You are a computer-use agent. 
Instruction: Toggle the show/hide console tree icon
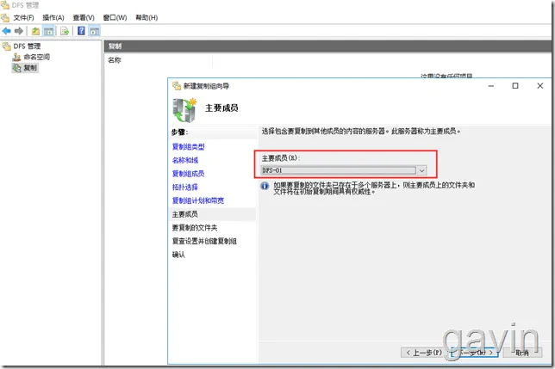48,31
